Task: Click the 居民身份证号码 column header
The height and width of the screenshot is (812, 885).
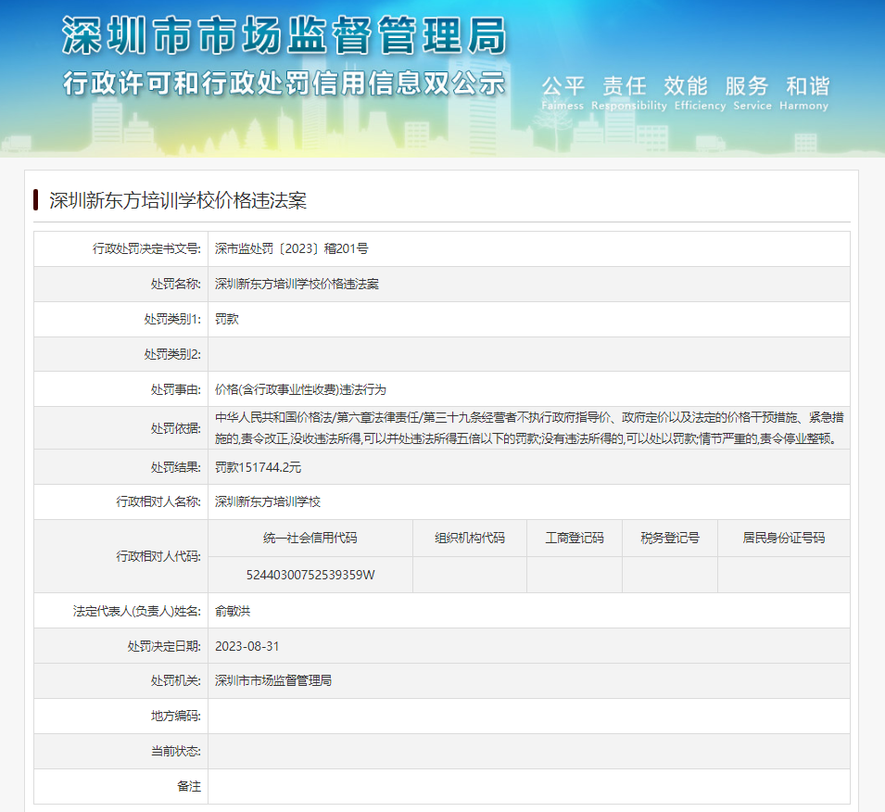Action: pyautogui.click(x=784, y=539)
